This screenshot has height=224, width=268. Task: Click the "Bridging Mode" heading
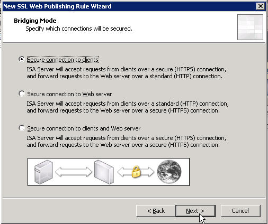tap(35, 21)
